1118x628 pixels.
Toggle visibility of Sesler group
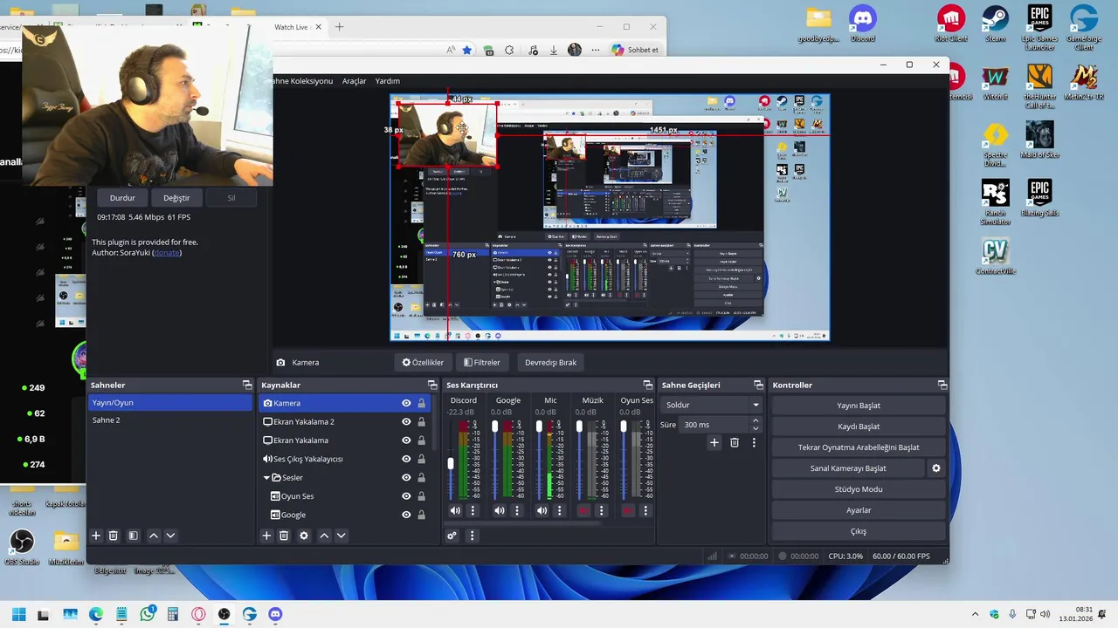coord(406,478)
